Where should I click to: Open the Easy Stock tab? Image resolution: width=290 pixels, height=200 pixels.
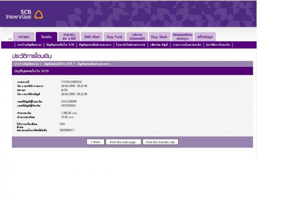[x=159, y=37]
